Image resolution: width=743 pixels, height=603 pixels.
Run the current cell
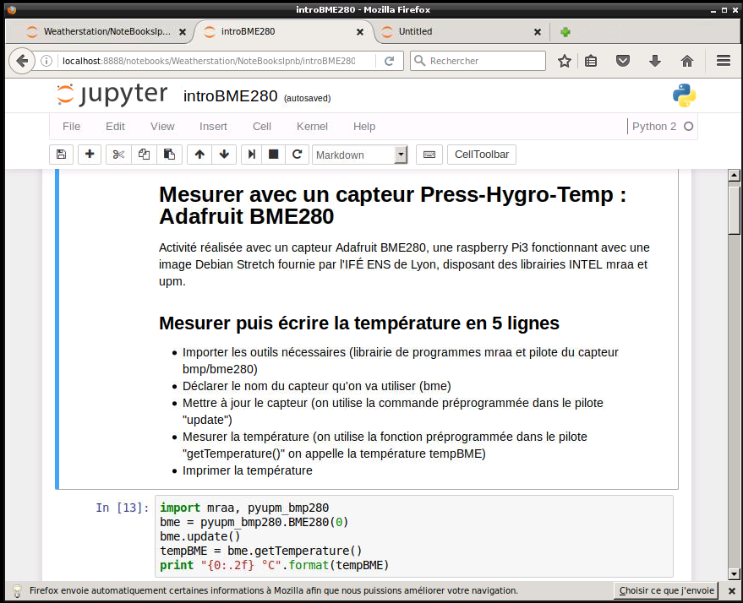tap(249, 155)
